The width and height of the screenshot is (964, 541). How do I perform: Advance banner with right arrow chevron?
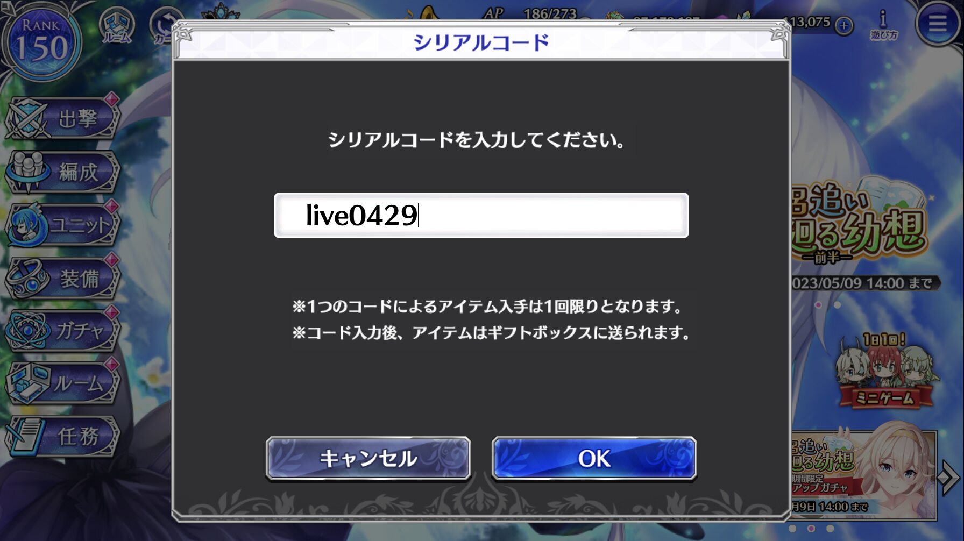point(949,476)
